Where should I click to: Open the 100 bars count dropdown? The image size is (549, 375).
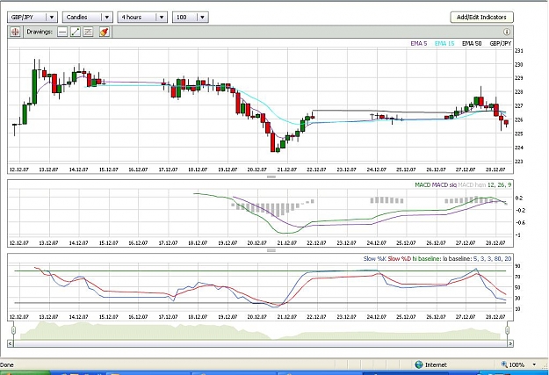pos(191,17)
